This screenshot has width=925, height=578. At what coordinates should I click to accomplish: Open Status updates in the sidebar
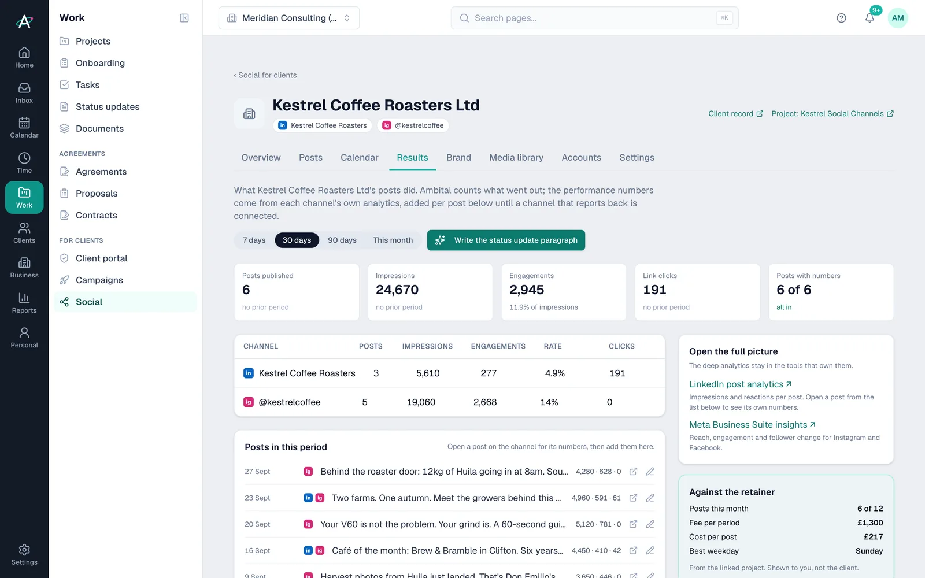pyautogui.click(x=125, y=107)
